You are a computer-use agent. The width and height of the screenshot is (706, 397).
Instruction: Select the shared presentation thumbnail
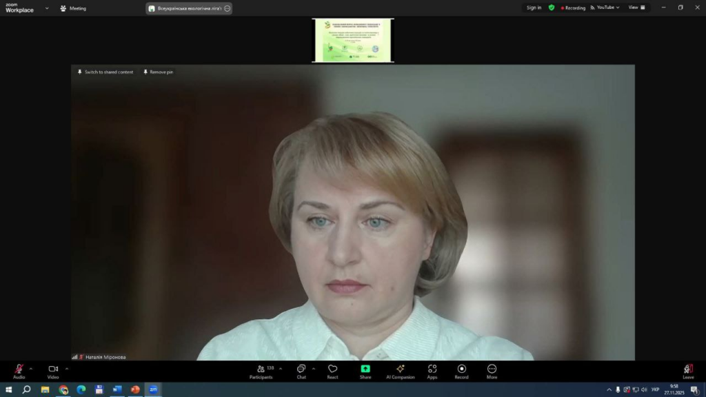pos(353,41)
